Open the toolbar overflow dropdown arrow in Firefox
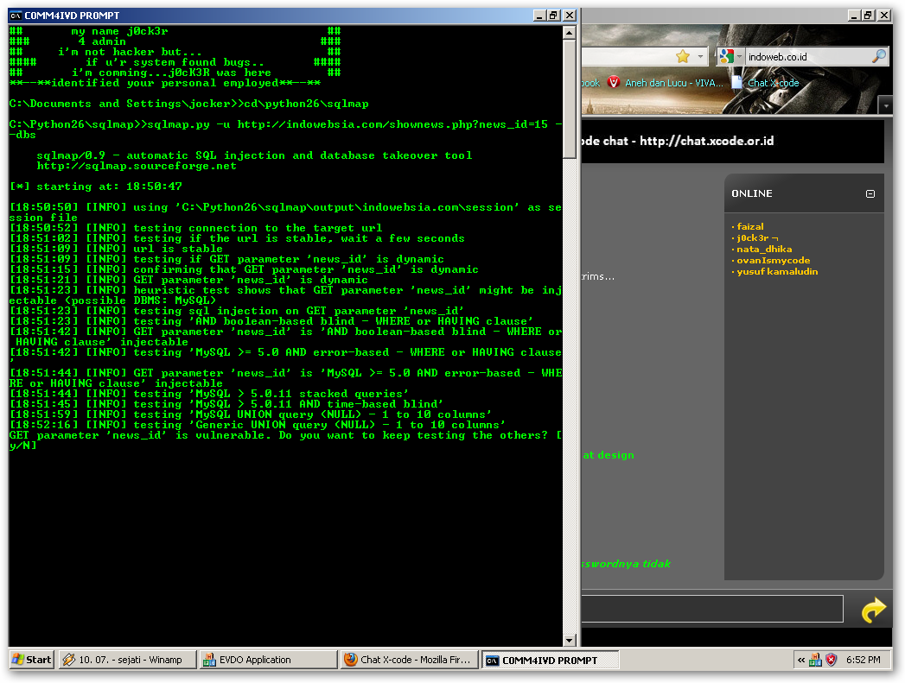Screen dimensions: 905x683 (x=885, y=106)
